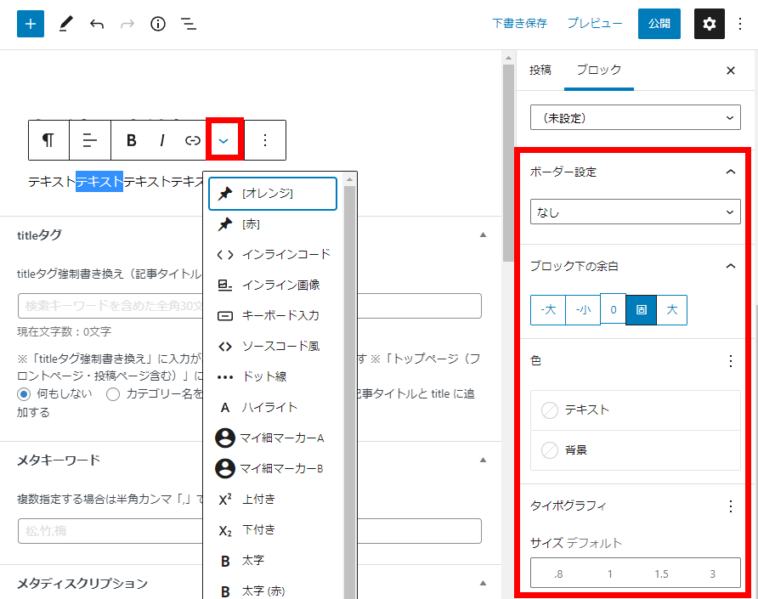The height and width of the screenshot is (599, 758).
Task: Collapse the ブロック下の余白 section
Action: (x=730, y=266)
